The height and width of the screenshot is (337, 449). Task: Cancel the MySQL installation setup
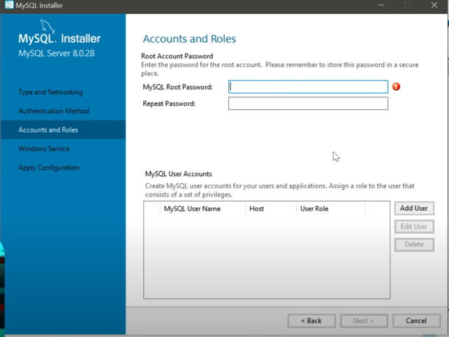pyautogui.click(x=416, y=320)
